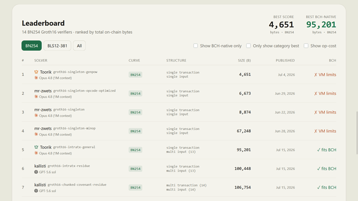The image size is (358, 201).
Task: Click the GPT-5.6 sol icon under groth16-intratx-residue
Action: point(36,172)
